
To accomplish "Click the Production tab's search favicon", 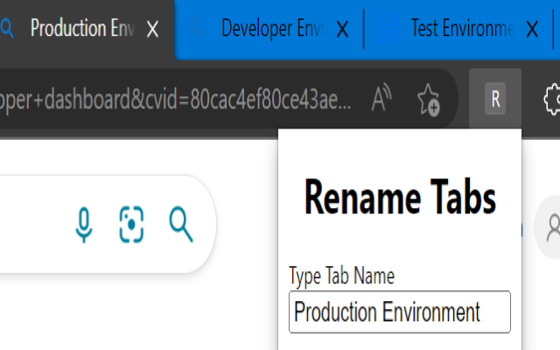I will 9,28.
